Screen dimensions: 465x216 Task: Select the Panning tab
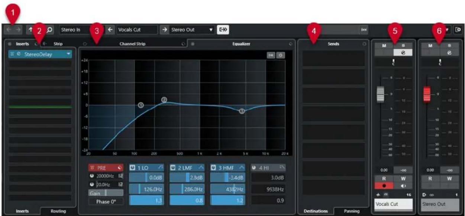coord(351,211)
